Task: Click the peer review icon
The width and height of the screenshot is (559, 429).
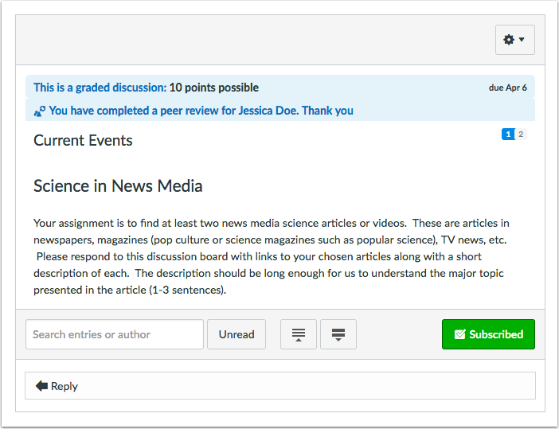Action: point(40,111)
